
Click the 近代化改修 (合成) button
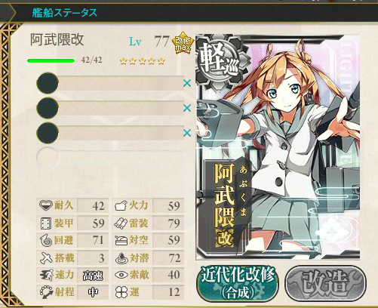[238, 283]
